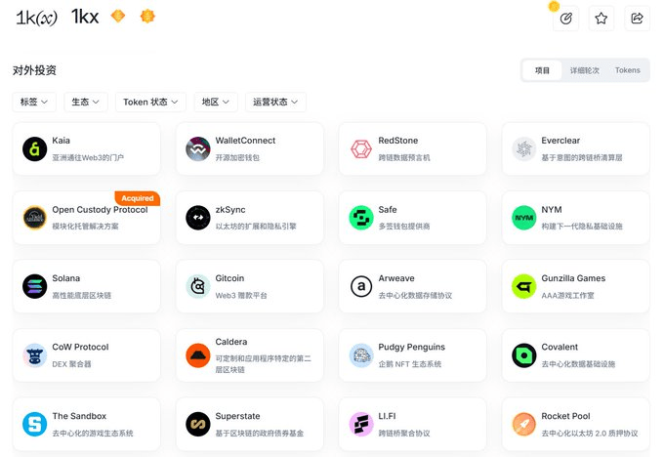664x457 pixels.
Task: Open the WalletConnect project name
Action: 245,141
